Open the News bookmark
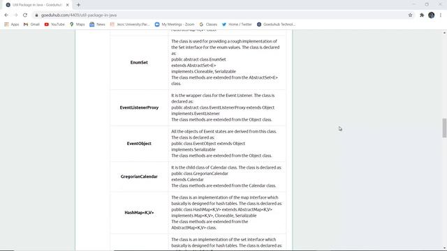The image size is (447, 251). [97, 24]
